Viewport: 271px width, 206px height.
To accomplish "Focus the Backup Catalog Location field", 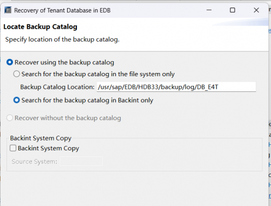I will 176,87.
